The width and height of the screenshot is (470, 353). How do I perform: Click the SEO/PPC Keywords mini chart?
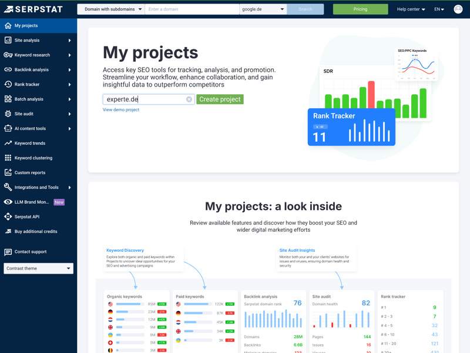[416, 64]
